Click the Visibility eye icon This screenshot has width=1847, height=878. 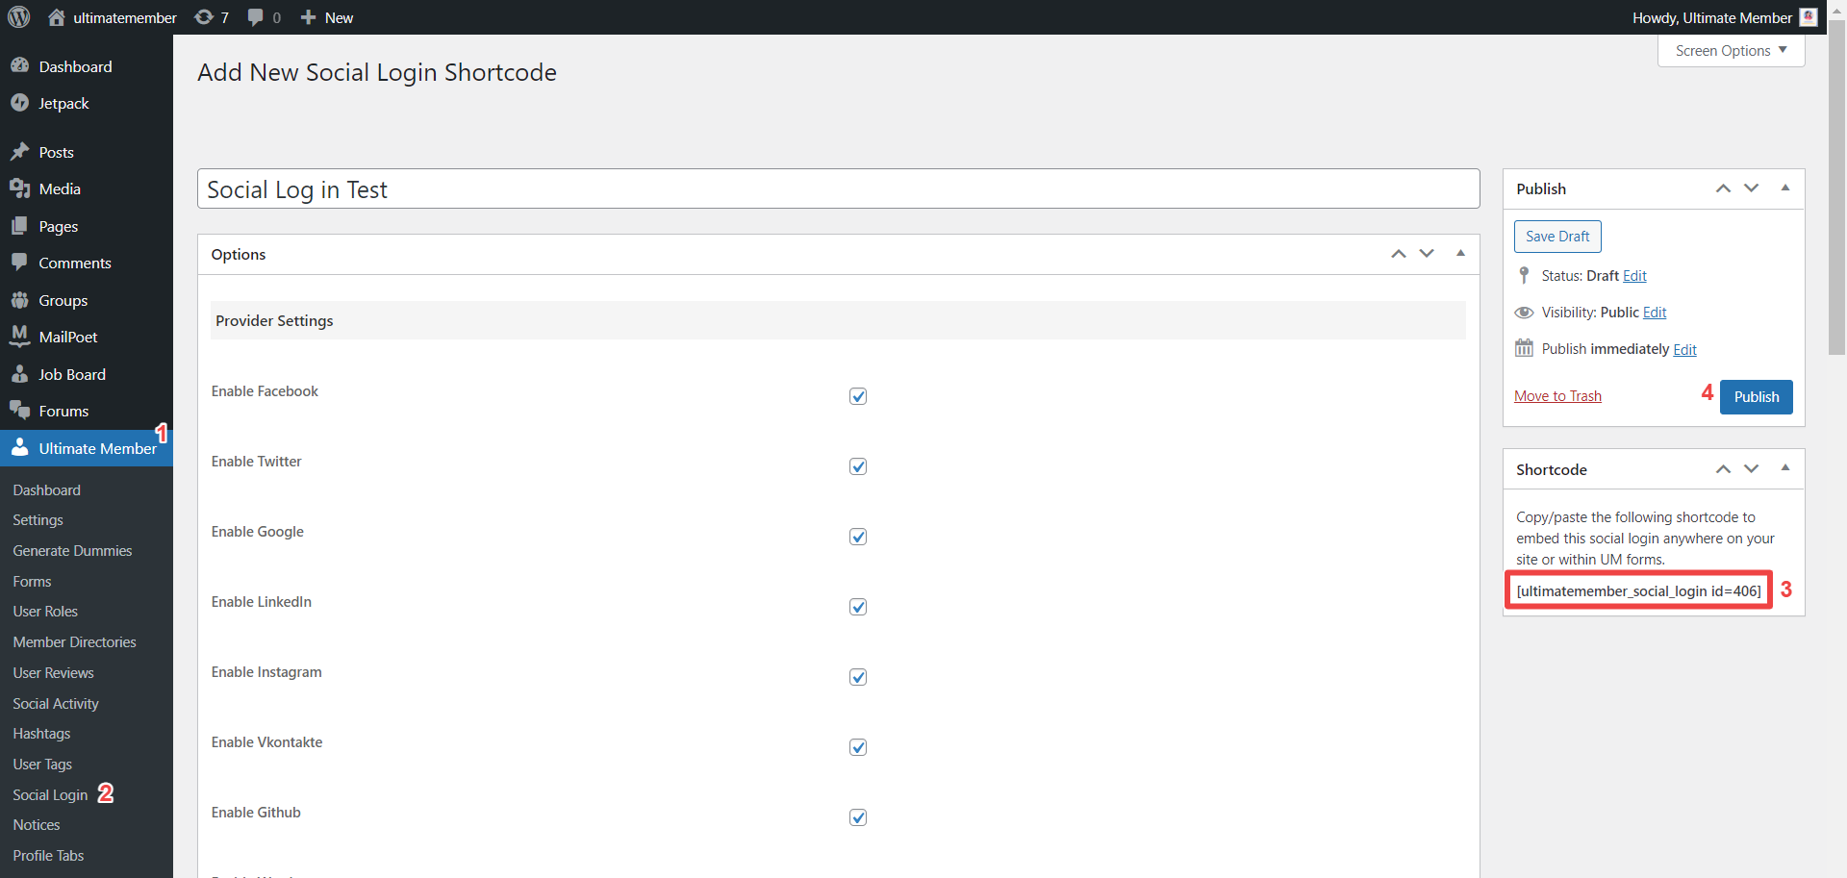1524,313
